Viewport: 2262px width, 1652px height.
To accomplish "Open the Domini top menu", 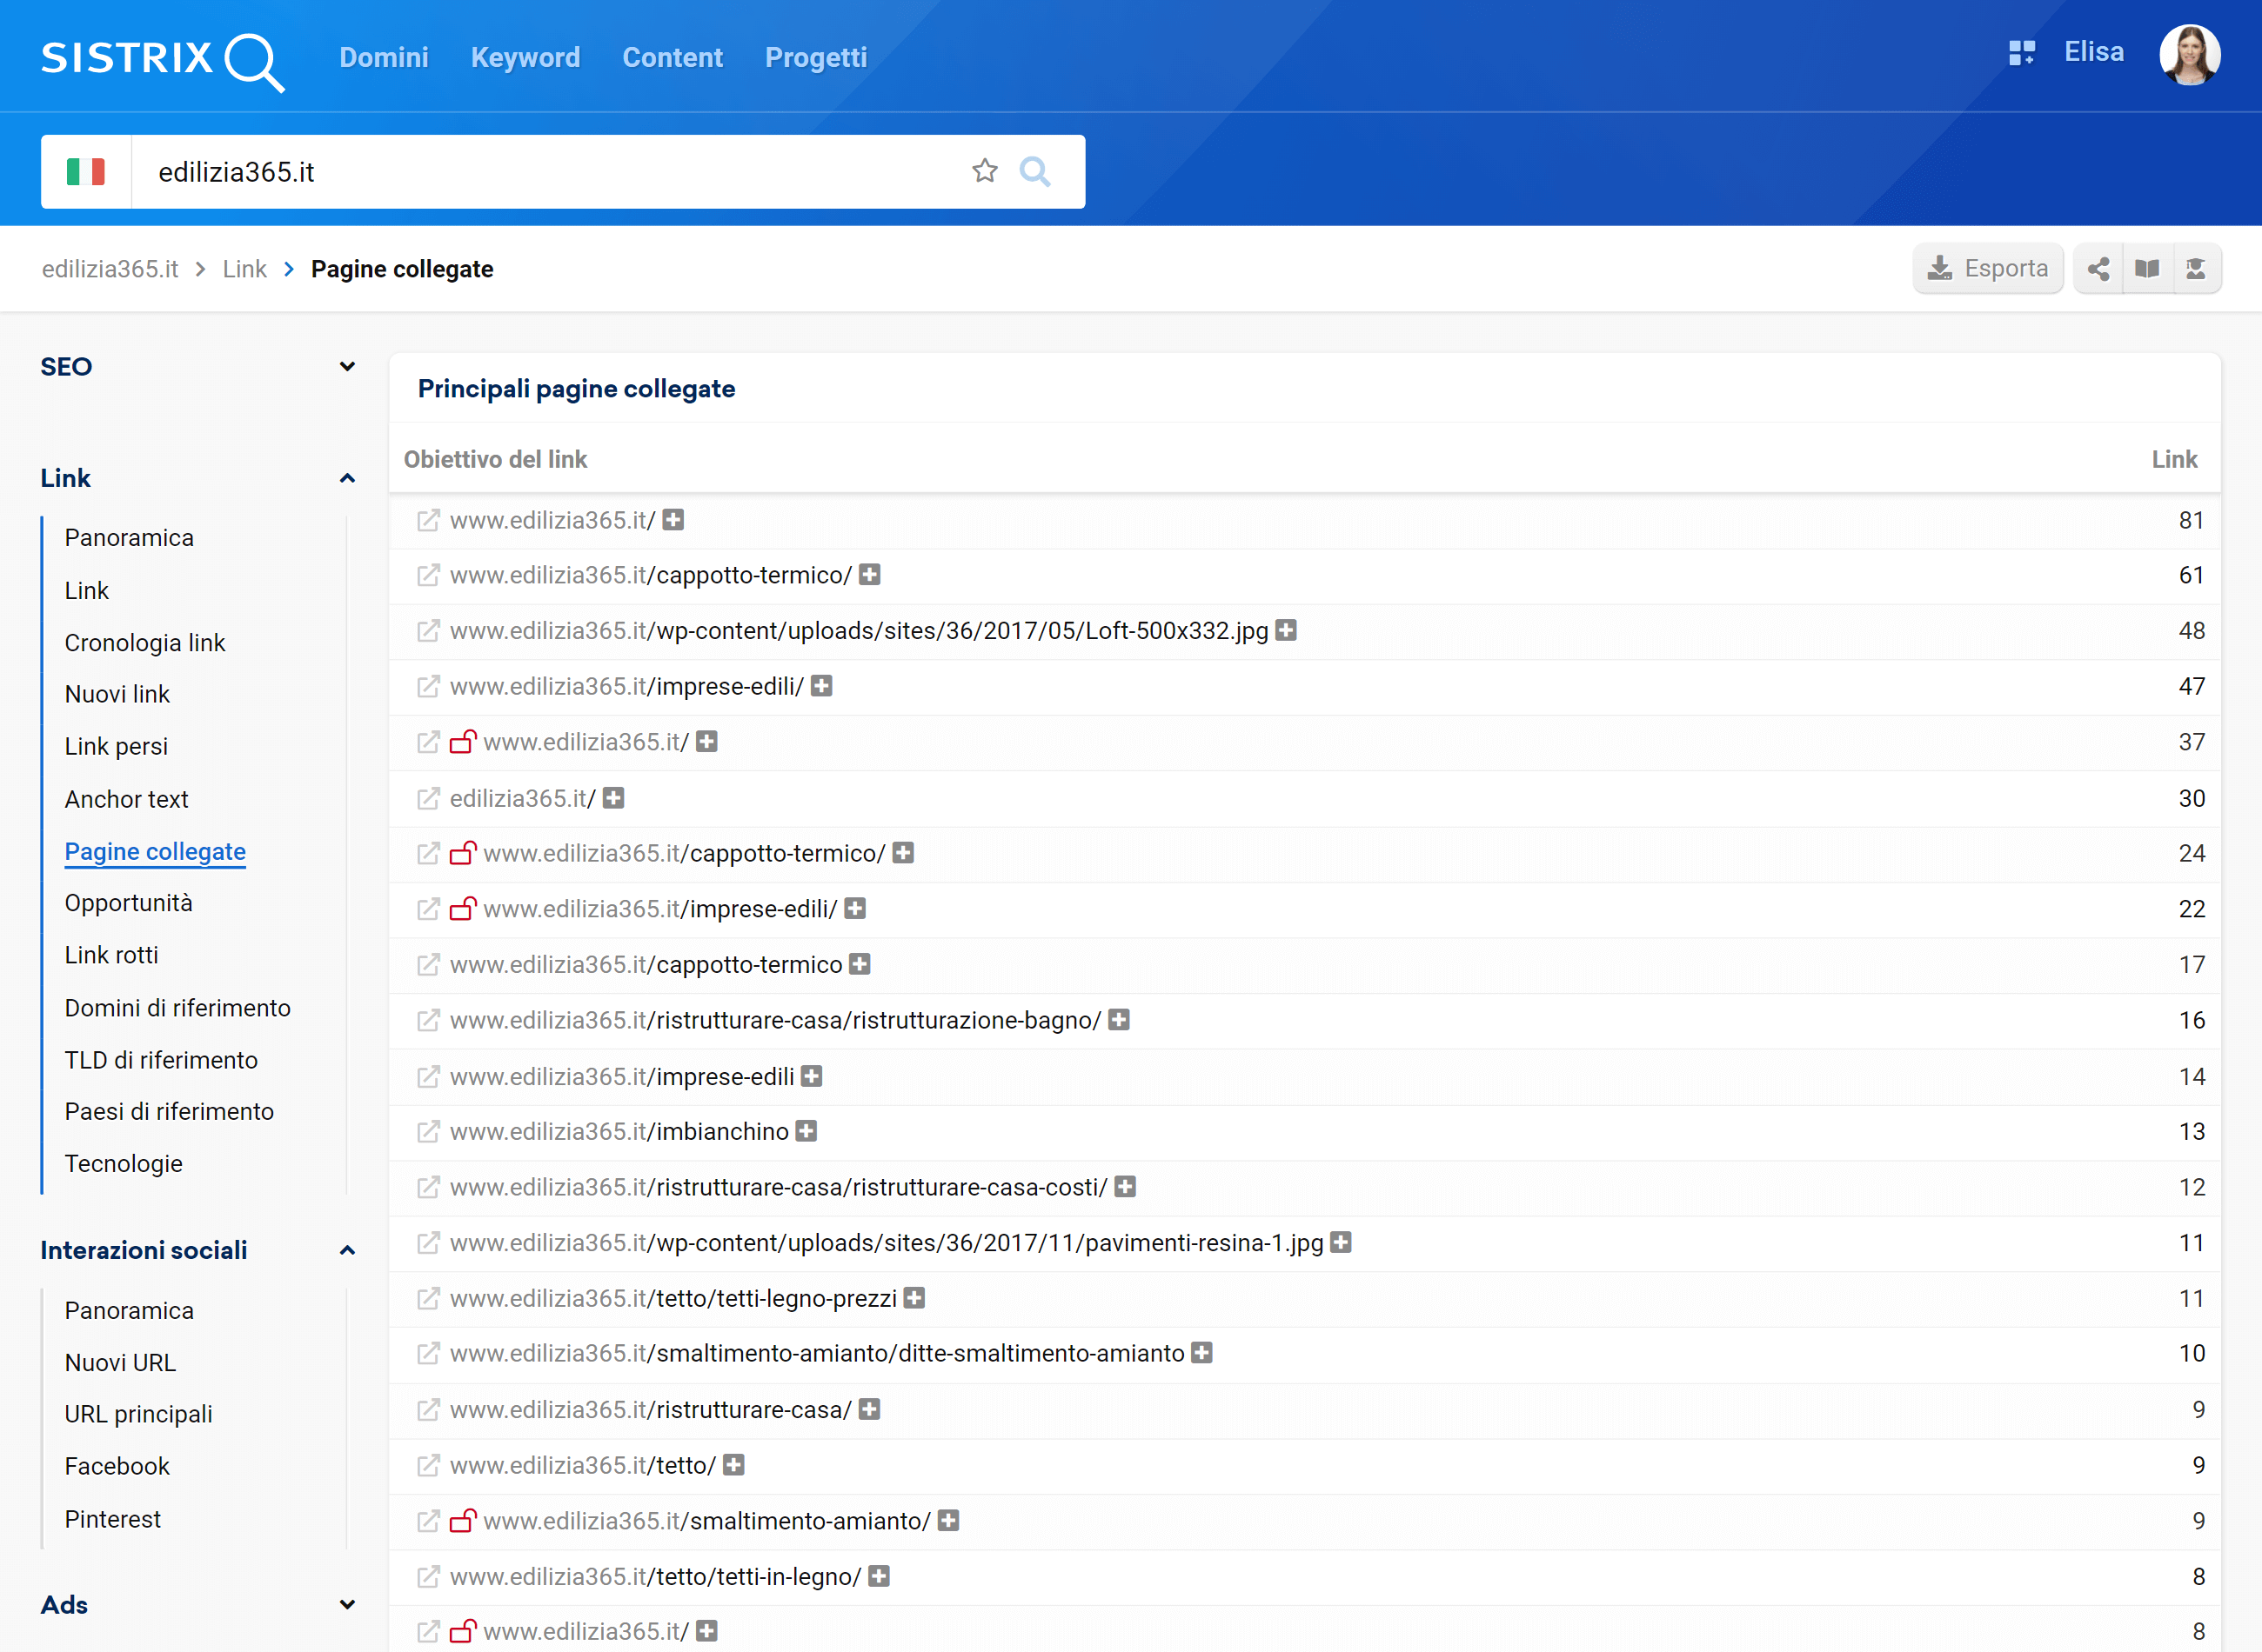I will [383, 57].
